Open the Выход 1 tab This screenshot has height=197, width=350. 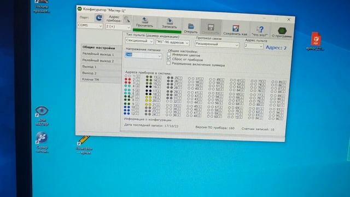point(101,67)
